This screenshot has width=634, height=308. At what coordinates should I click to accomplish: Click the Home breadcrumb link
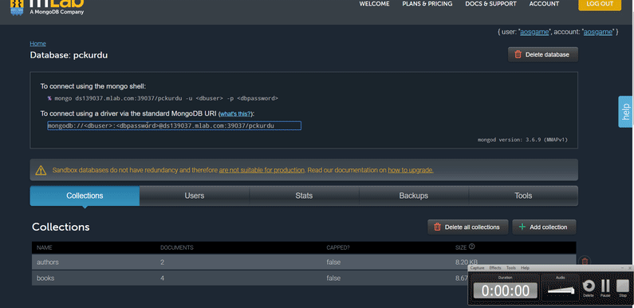tap(38, 44)
